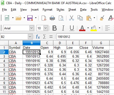Select cell with volume 10627460
Image resolution: width=114 pixels, height=95 pixels.
pos(101,52)
